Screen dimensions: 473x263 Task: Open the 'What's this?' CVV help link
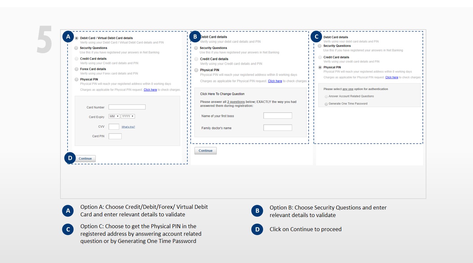pyautogui.click(x=128, y=127)
